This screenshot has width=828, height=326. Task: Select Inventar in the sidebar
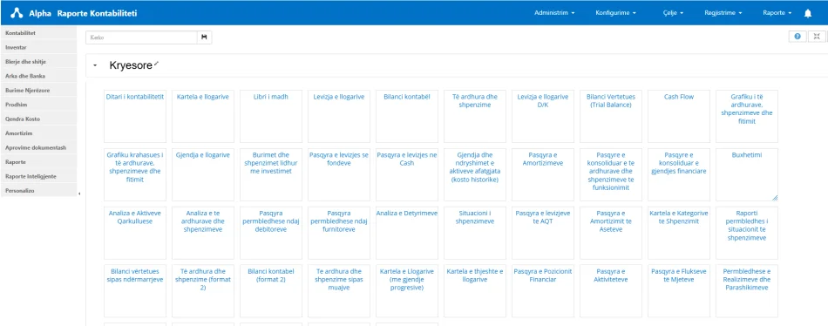pos(38,47)
